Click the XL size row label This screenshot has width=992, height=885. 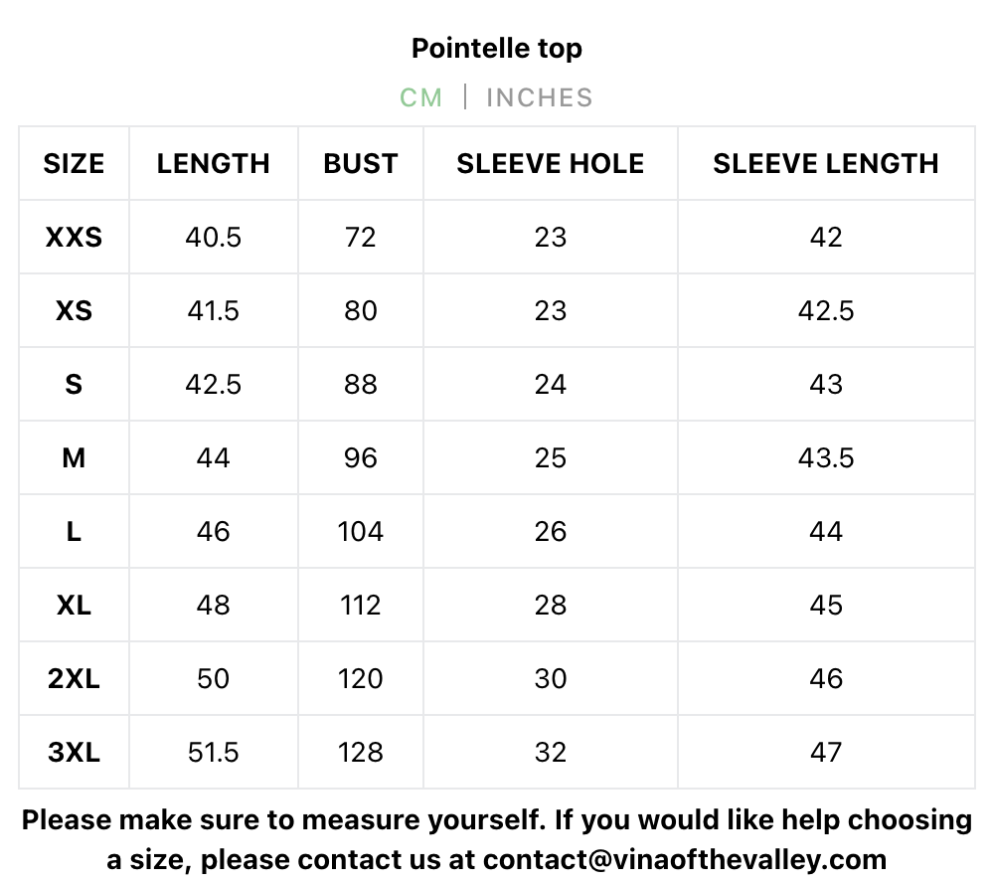tap(74, 606)
